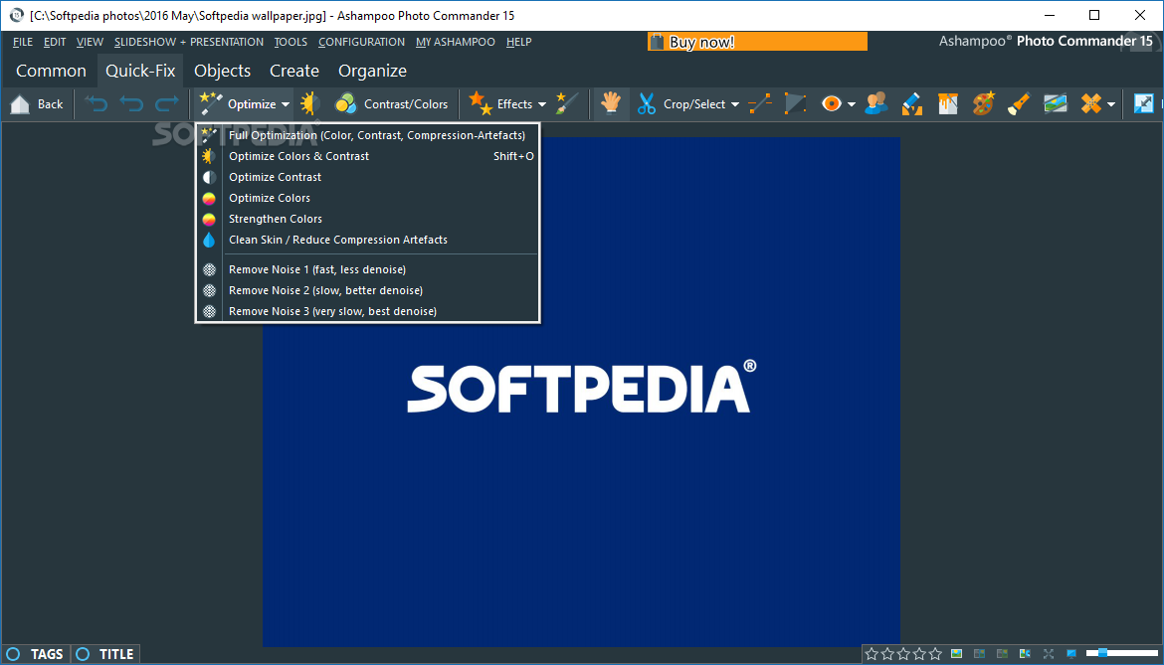
Task: Click the redo arrow icon in toolbar
Action: [x=167, y=103]
